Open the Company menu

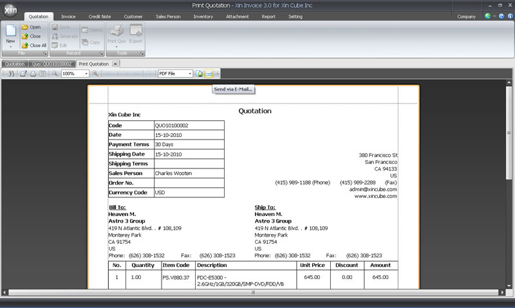click(466, 17)
